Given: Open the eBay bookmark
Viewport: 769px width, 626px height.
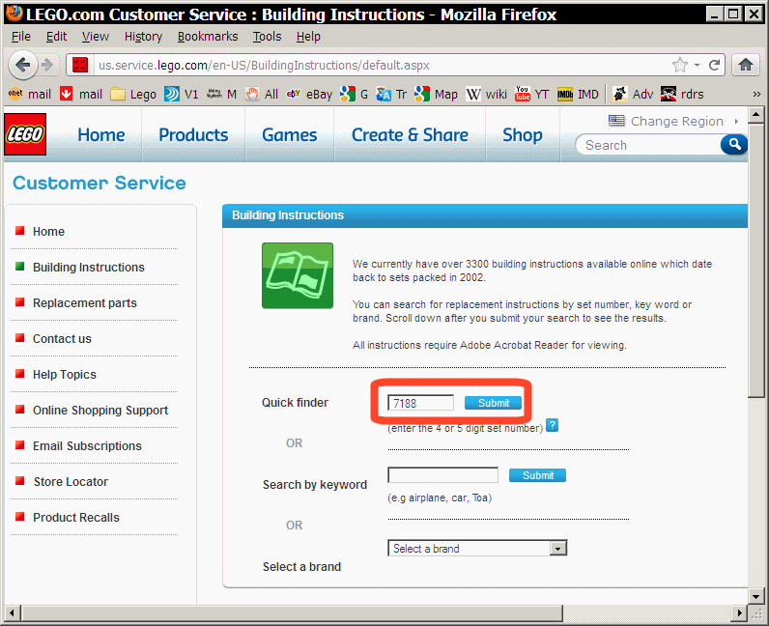Looking at the screenshot, I should (309, 94).
